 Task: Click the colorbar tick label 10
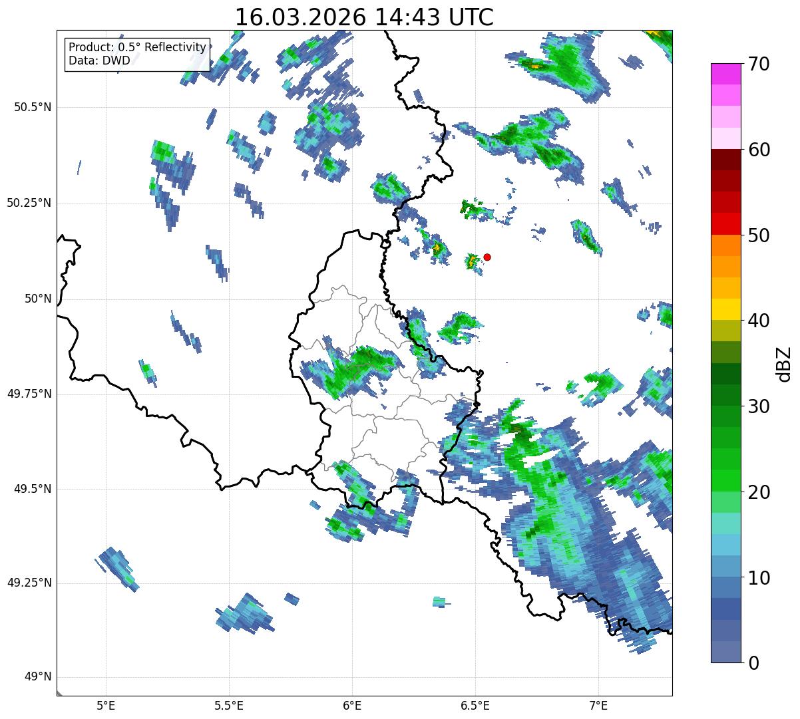[x=759, y=577]
